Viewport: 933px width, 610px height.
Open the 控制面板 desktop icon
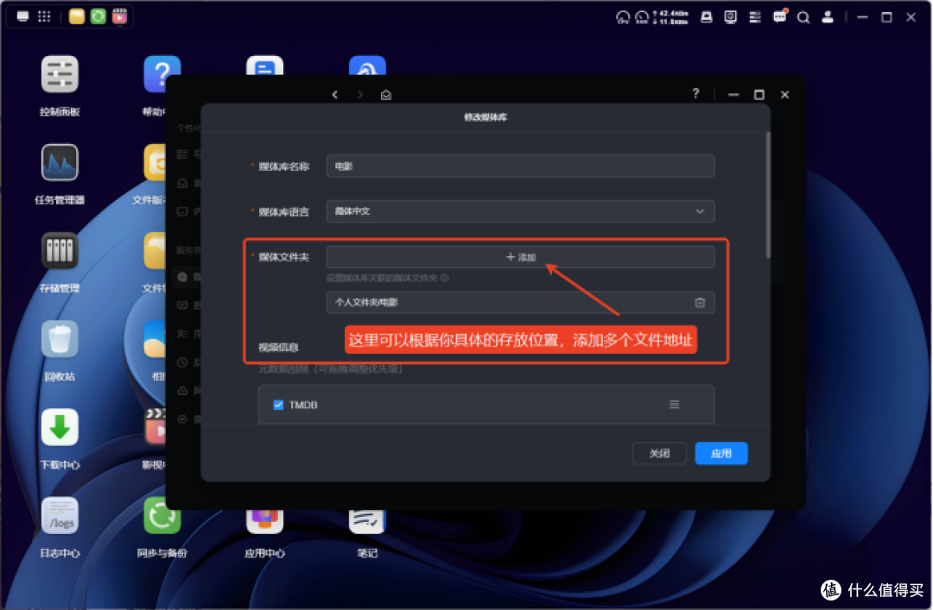click(60, 74)
